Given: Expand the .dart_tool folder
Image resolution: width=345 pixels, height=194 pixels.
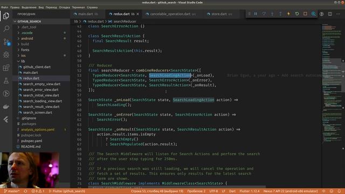Looking at the screenshot, I should pyautogui.click(x=29, y=27).
